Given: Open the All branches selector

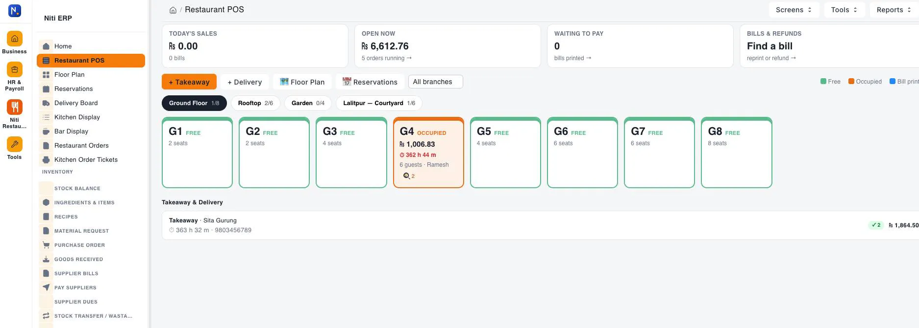Looking at the screenshot, I should coord(435,82).
